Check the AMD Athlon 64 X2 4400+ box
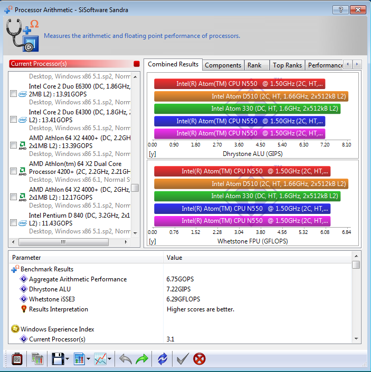 (x=13, y=145)
